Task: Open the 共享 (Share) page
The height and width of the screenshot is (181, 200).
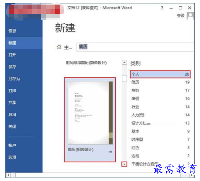Action: (x=12, y=103)
